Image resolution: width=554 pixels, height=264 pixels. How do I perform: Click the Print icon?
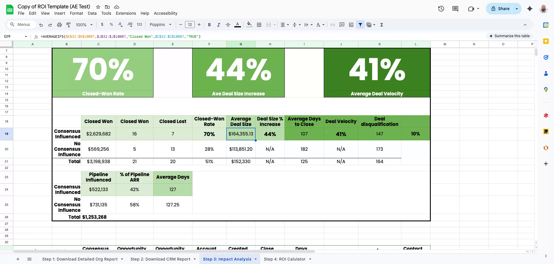[59, 25]
